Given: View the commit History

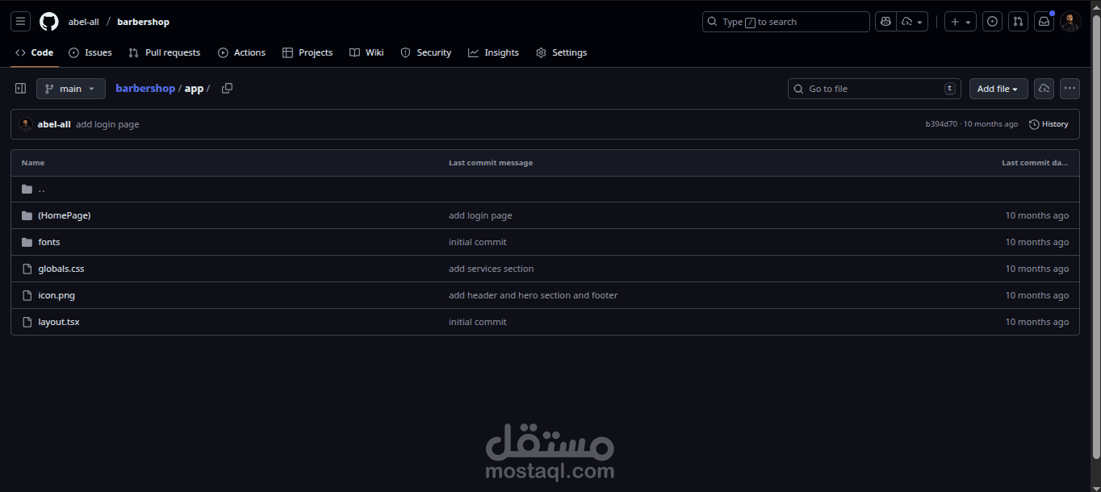Looking at the screenshot, I should [x=1049, y=124].
